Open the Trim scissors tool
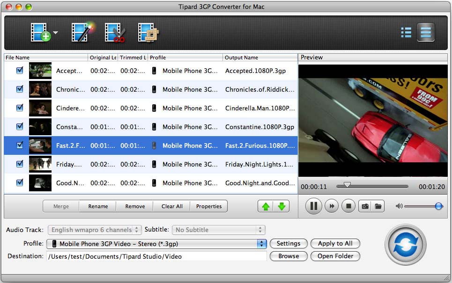Image resolution: width=452 pixels, height=283 pixels. point(115,33)
